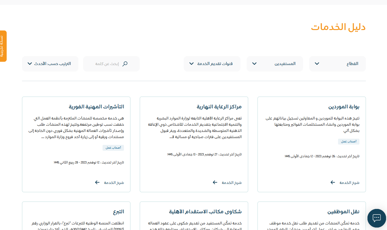Open the live chat bubble icon

pyautogui.click(x=376, y=218)
